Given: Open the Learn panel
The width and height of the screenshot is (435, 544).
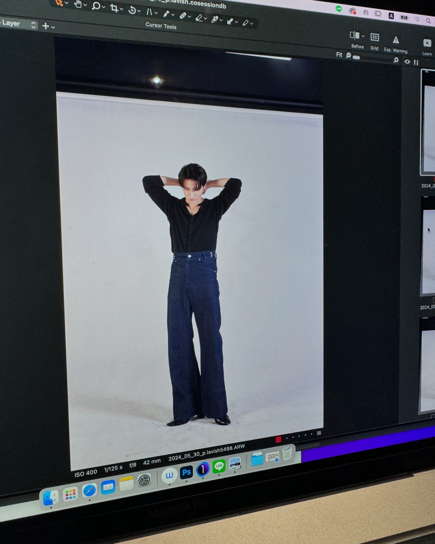Looking at the screenshot, I should pos(427,43).
